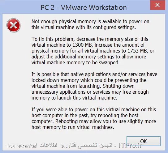
Task: Click 'PC 2' in the title bar
Action: (x=48, y=7)
